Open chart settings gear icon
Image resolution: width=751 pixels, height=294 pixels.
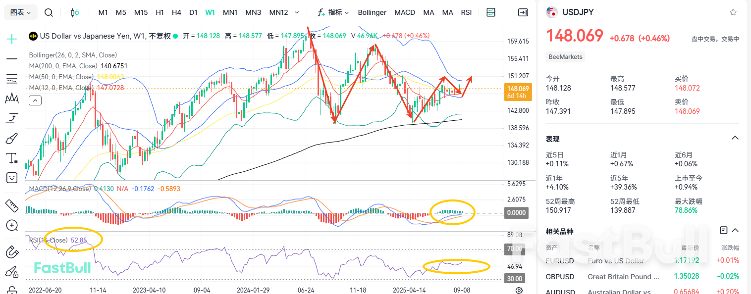pyautogui.click(x=519, y=291)
